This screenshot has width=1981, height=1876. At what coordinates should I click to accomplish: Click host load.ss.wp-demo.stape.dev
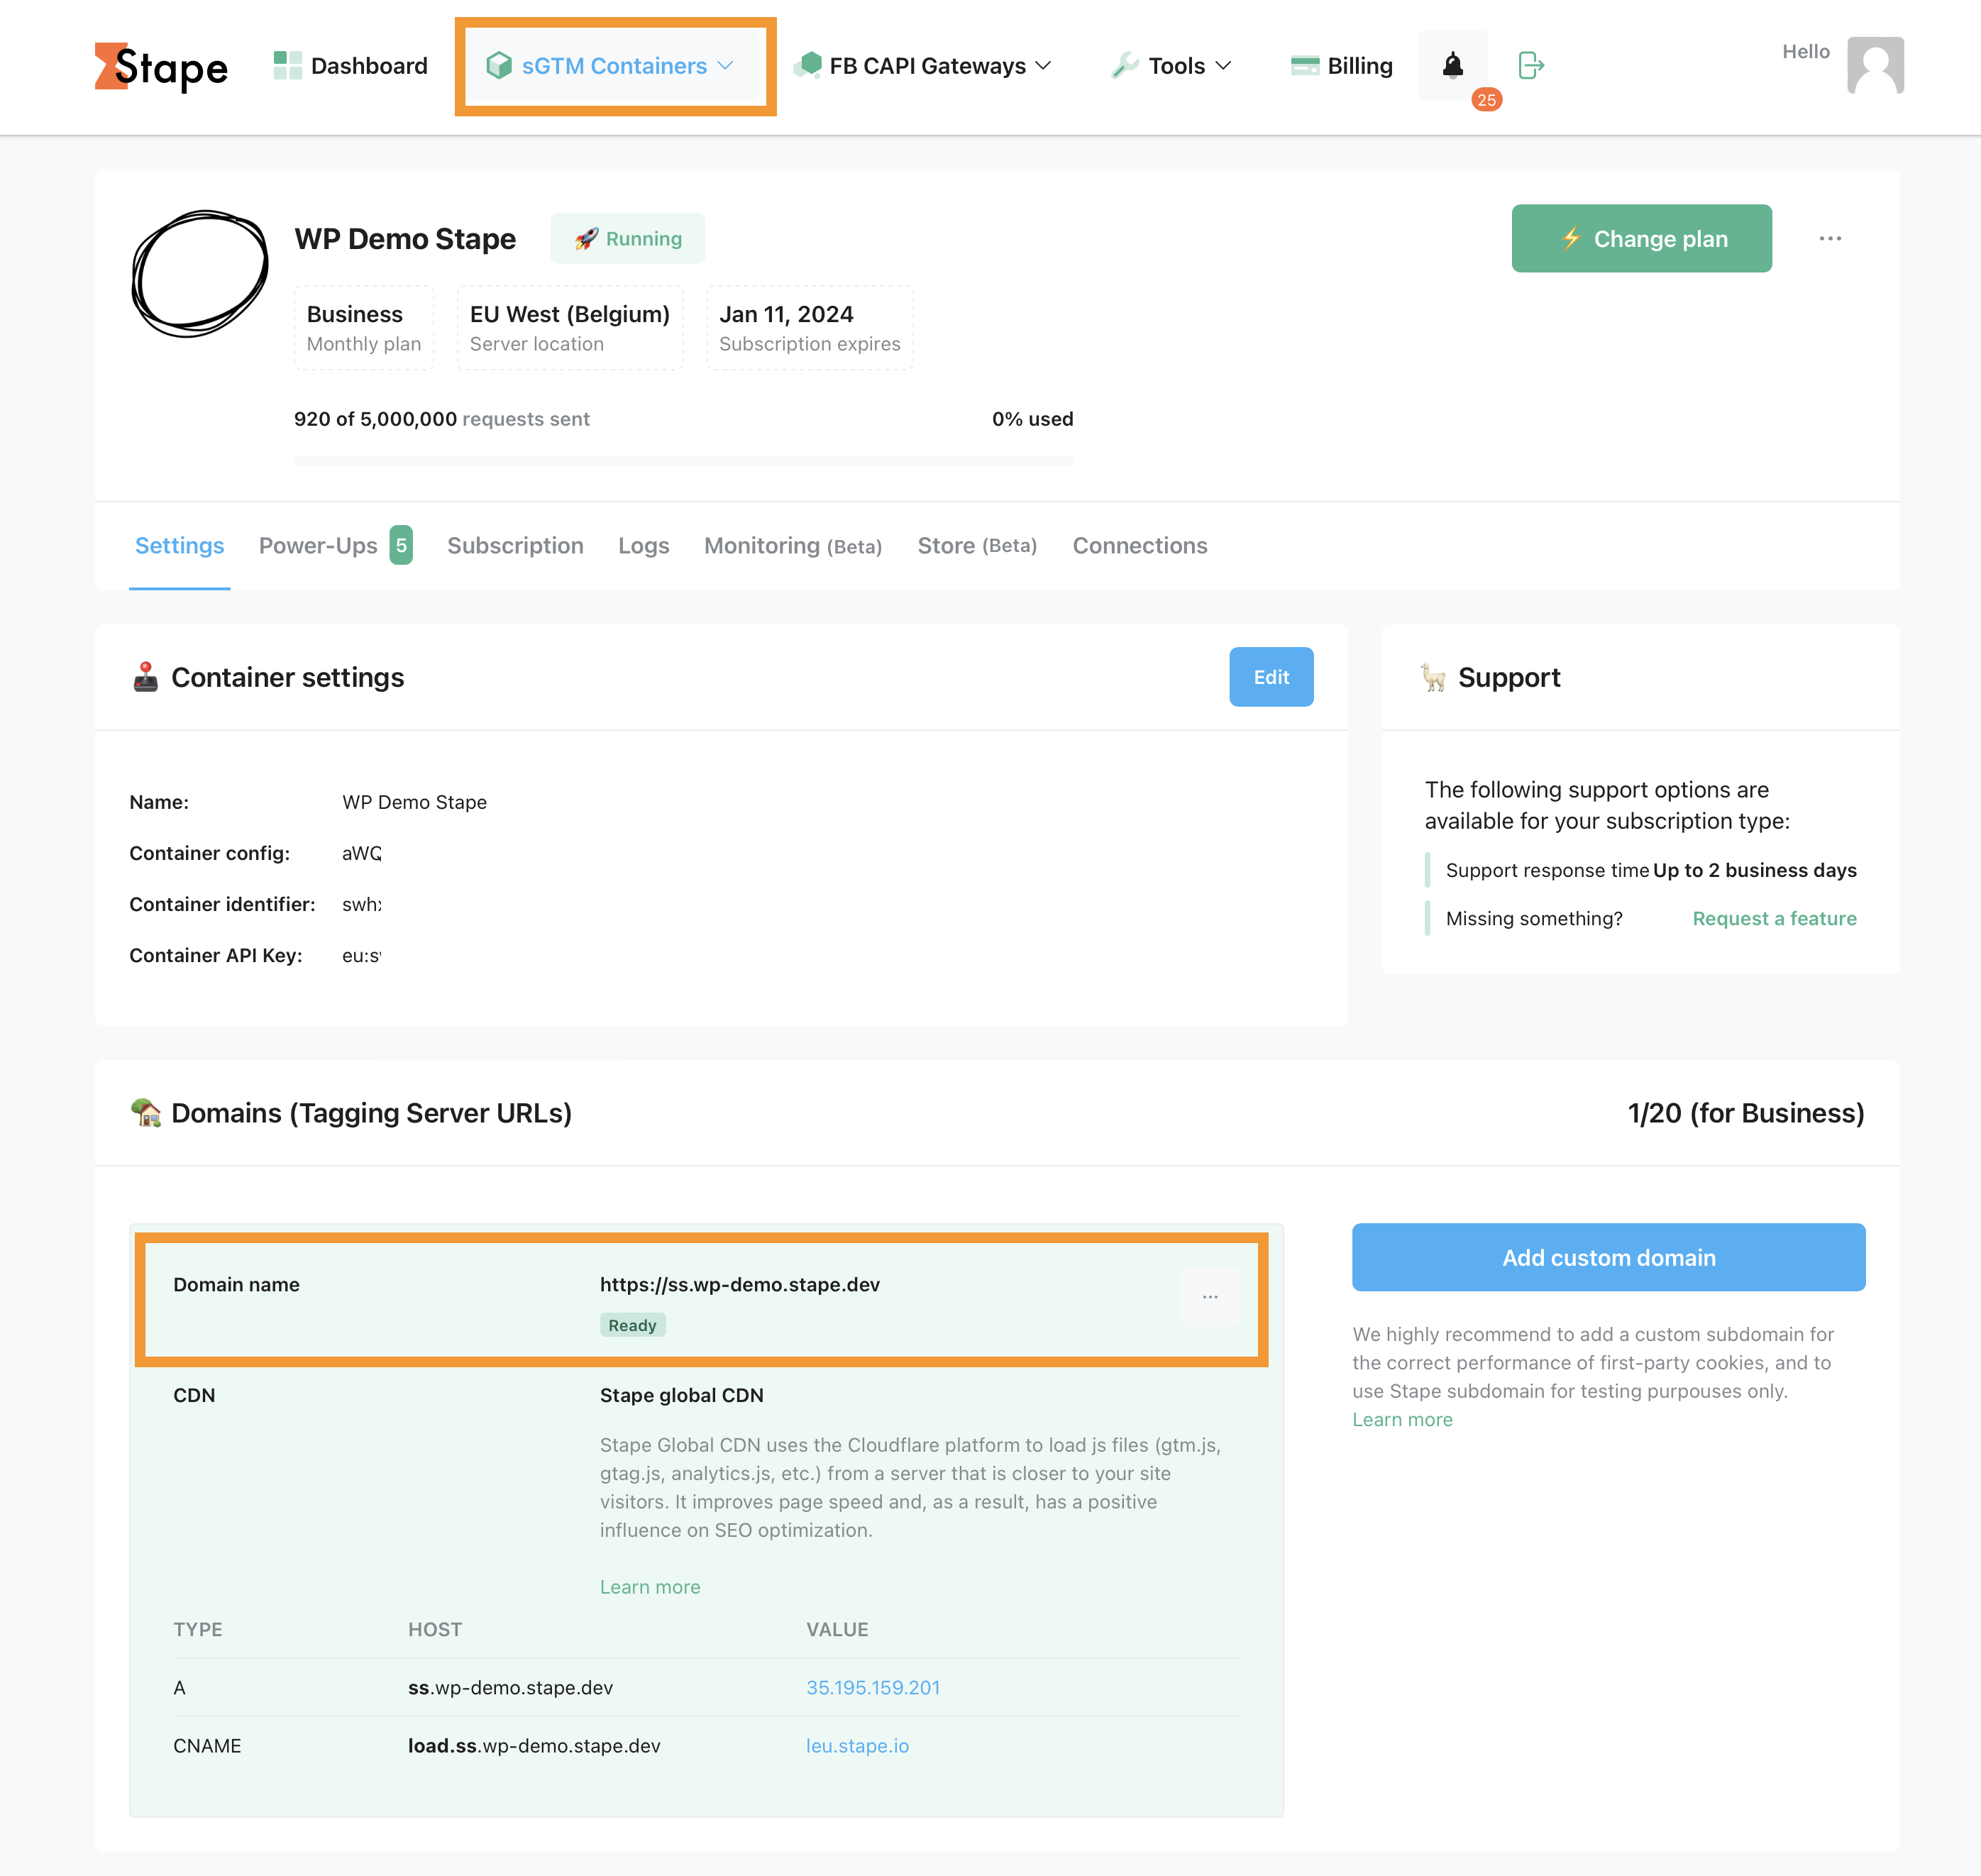534,1746
